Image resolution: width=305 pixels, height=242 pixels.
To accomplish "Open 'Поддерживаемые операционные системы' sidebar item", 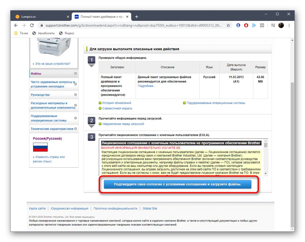I will click(54, 118).
